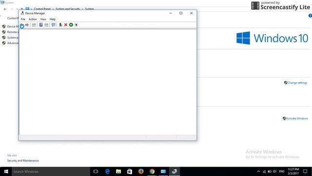The image size is (312, 176).
Task: Click the green device icon left of red X
Action: click(x=60, y=25)
